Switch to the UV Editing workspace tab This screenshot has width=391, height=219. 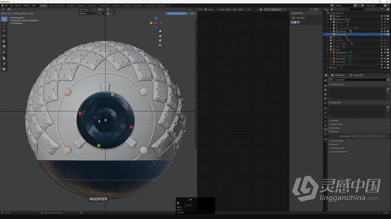(92, 6)
